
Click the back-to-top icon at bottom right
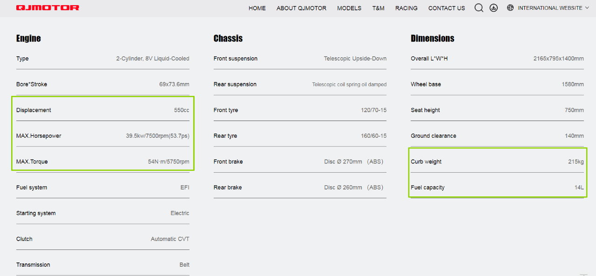(583, 275)
